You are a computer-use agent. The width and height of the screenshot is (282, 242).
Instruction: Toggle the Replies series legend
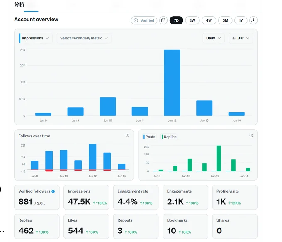tap(169, 137)
